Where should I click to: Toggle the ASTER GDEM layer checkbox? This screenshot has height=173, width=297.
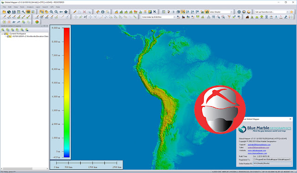(8, 37)
